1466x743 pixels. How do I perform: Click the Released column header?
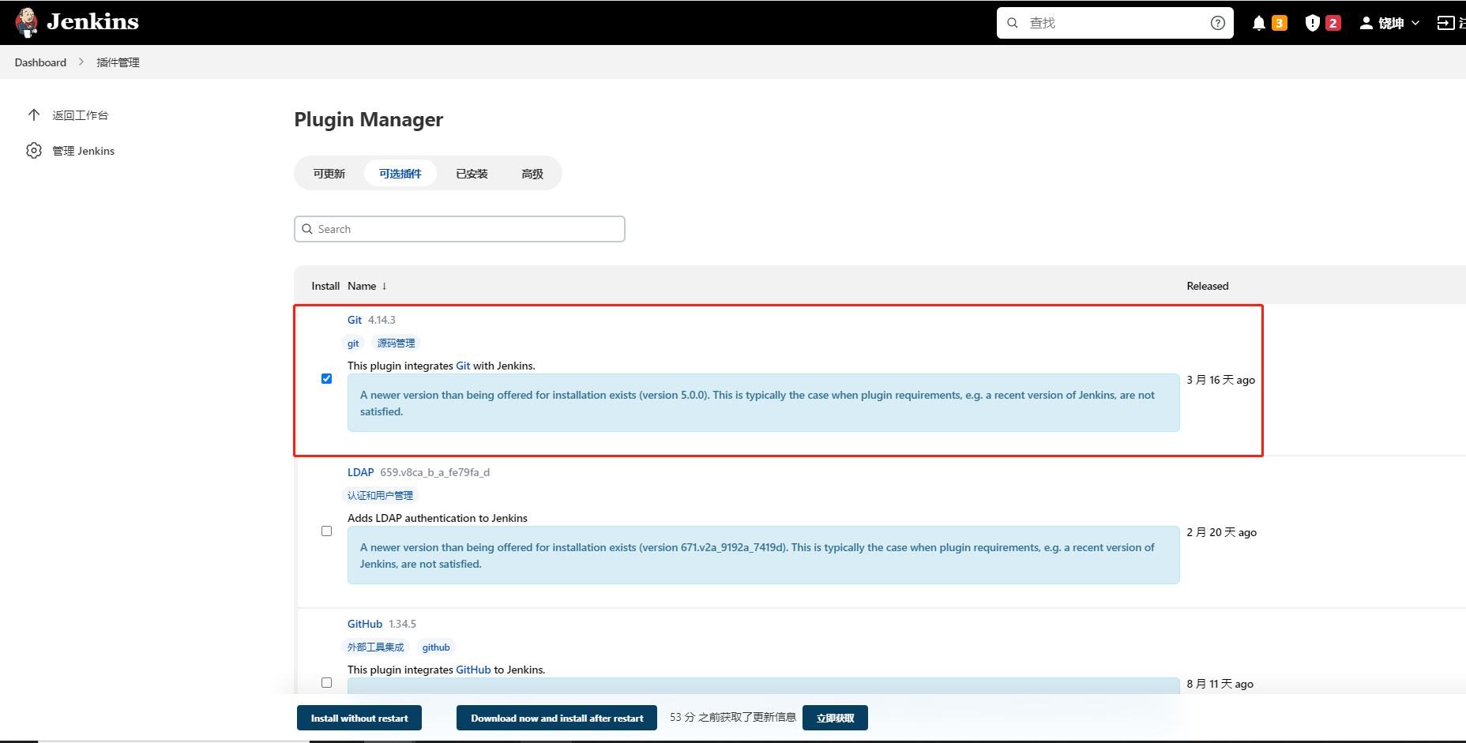1207,286
